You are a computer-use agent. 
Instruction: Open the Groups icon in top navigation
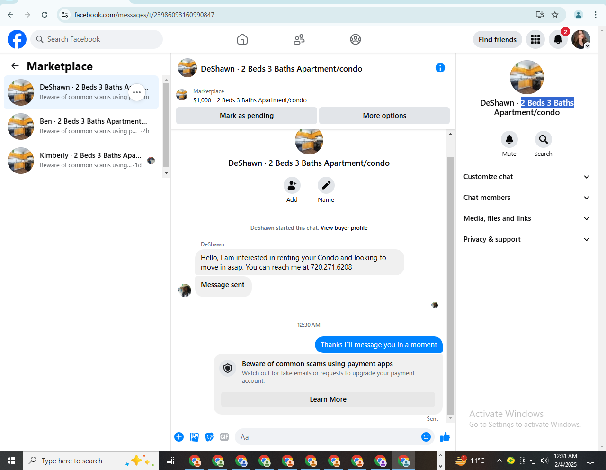tap(356, 39)
